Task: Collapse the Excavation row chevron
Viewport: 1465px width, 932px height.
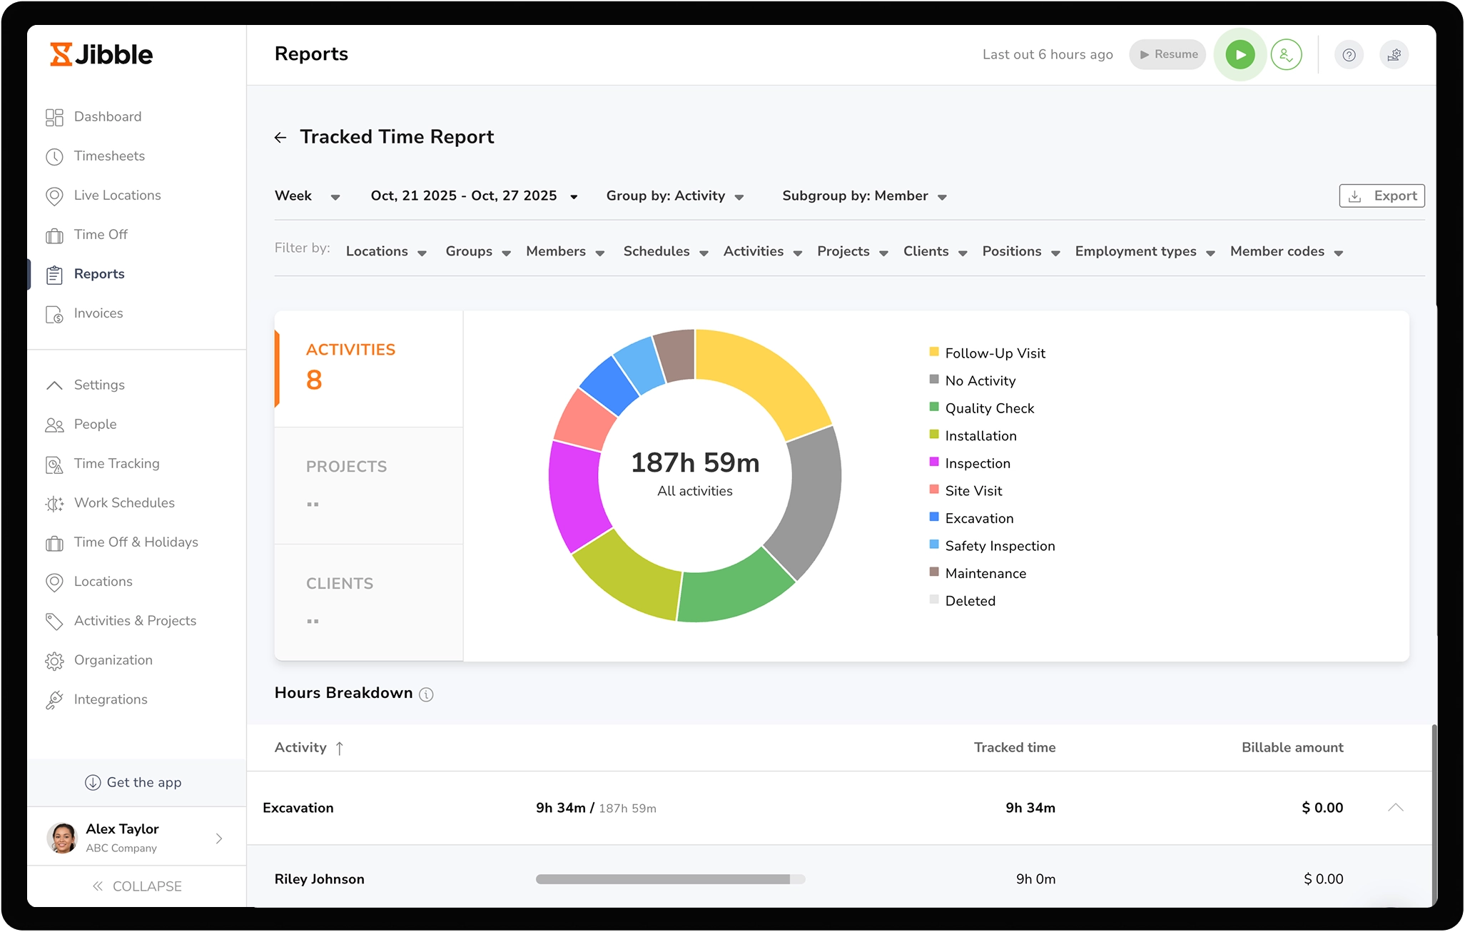Action: pos(1395,808)
